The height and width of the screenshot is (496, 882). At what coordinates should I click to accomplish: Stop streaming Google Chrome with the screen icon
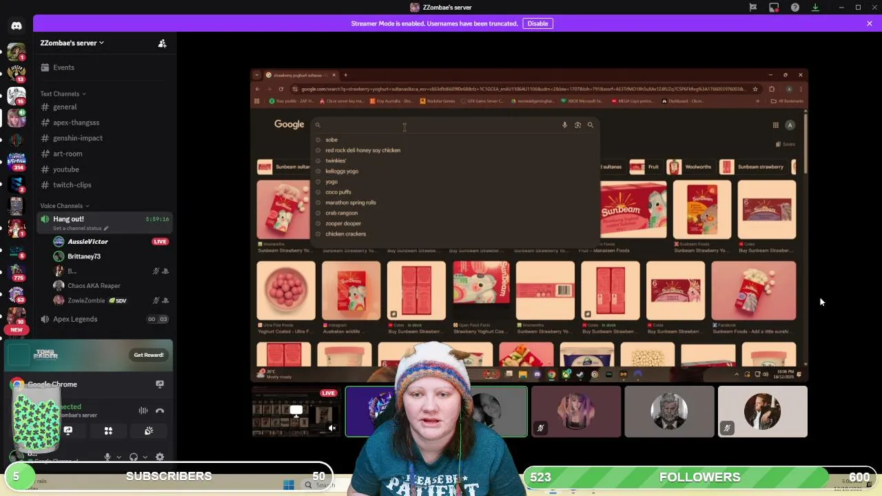(160, 384)
